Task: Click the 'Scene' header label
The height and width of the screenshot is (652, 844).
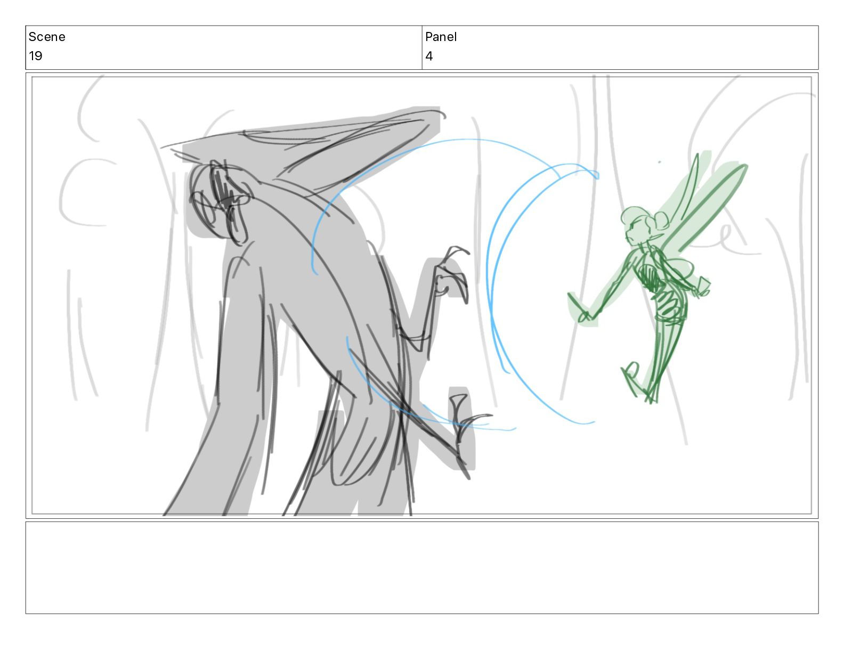Action: (x=47, y=37)
